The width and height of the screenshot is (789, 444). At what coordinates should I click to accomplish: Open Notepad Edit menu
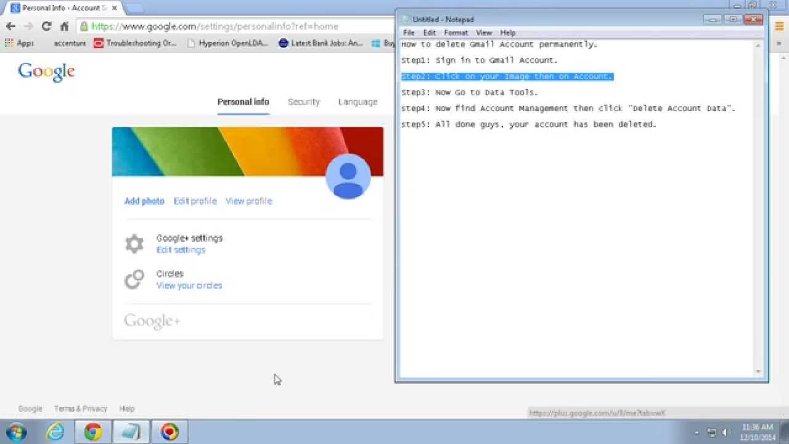pos(430,33)
